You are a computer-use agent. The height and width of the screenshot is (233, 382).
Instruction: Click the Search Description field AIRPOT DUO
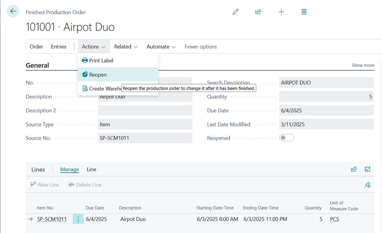[327, 83]
